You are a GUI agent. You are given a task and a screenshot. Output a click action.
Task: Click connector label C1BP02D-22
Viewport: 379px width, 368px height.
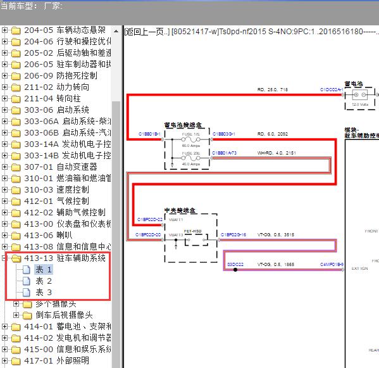(150, 219)
